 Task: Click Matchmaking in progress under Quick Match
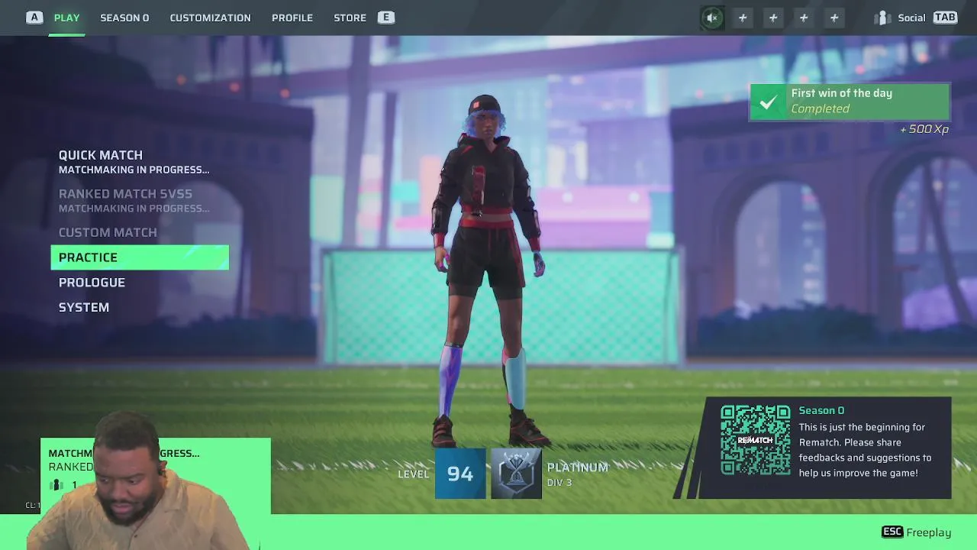point(134,170)
